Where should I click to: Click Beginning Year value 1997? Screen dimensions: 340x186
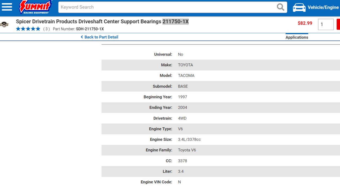point(182,97)
